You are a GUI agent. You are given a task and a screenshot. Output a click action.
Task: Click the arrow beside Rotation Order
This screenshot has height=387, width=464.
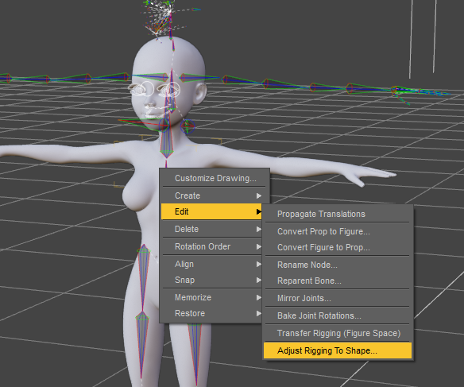259,246
